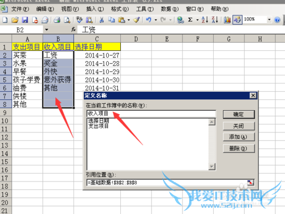Toggle the Drawing toolbar icon
The width and height of the screenshot is (285, 214).
237,20
